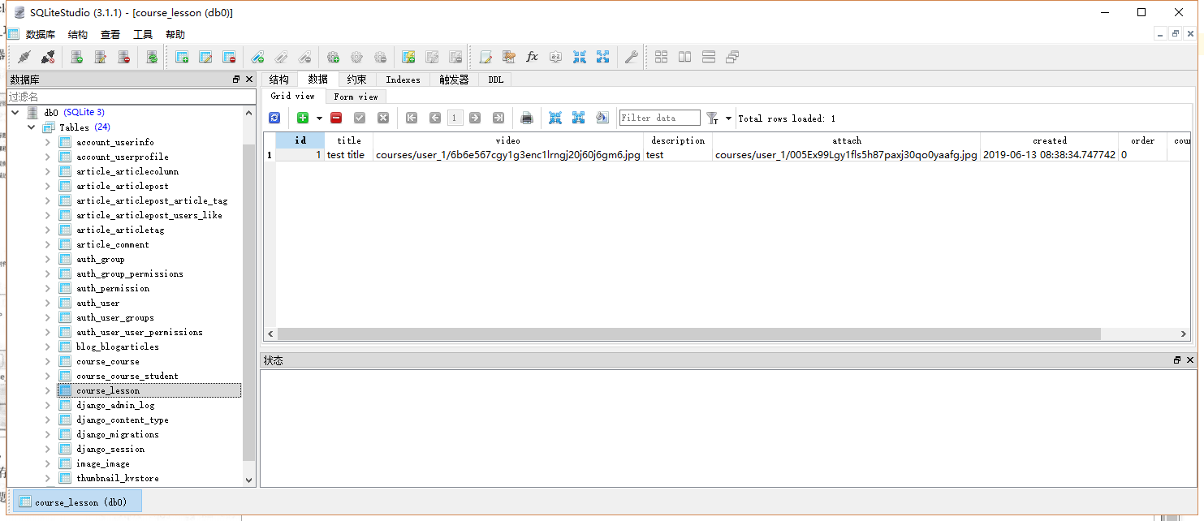Image resolution: width=1204 pixels, height=521 pixels.
Task: Click the grid horizontal scrollbar
Action: click(688, 334)
